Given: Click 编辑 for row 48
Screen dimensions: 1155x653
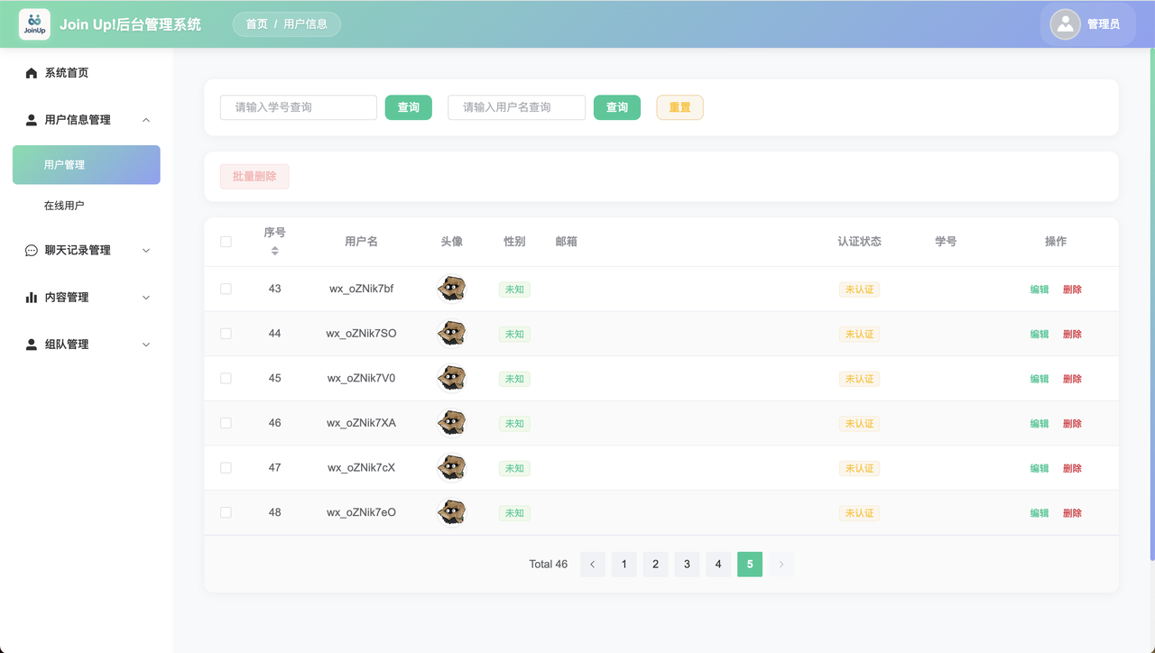Looking at the screenshot, I should 1039,513.
